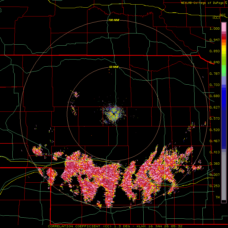Screen dimensions: 228x228
Task: Click the 50 NMI range ring label
Action: [x=114, y=67]
